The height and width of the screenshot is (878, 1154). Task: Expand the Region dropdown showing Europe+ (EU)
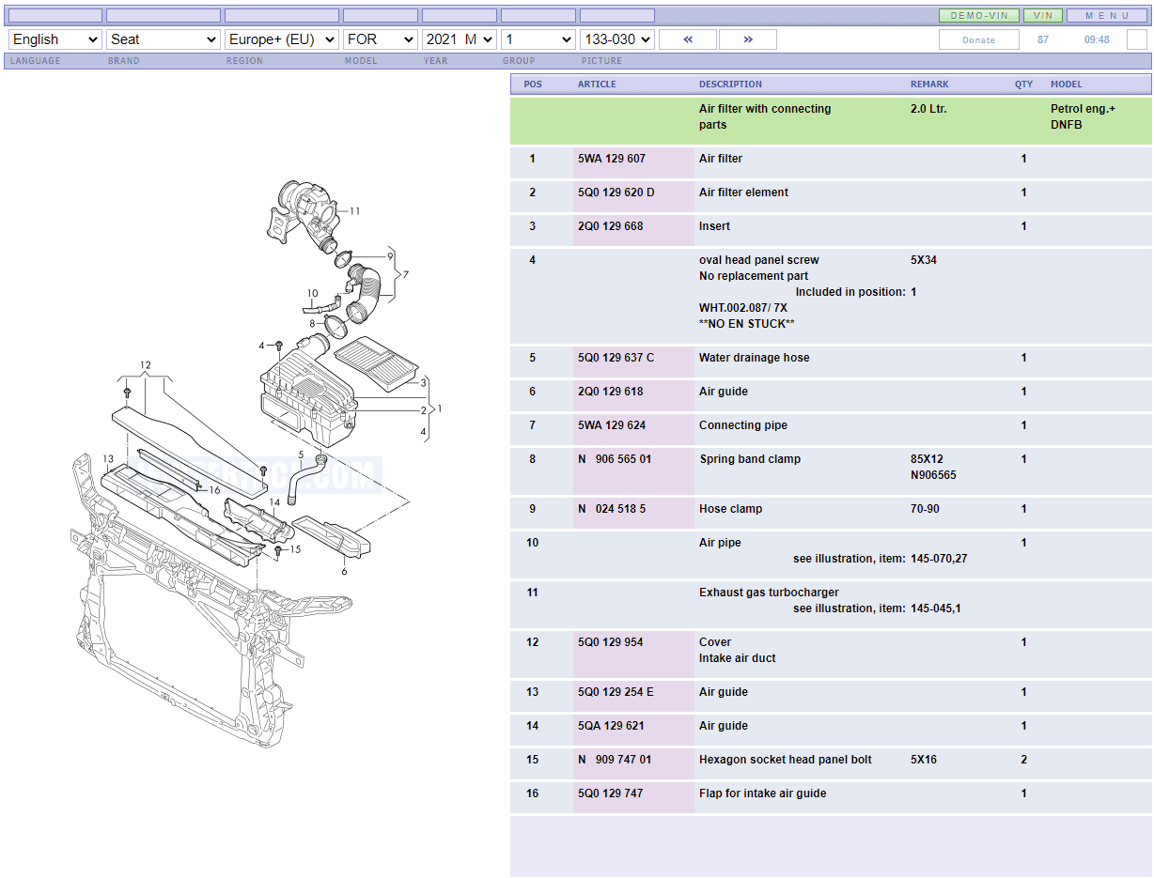282,39
